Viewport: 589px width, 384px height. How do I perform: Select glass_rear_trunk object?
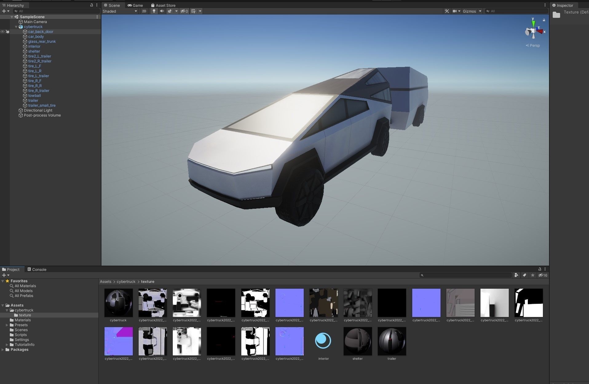click(42, 42)
